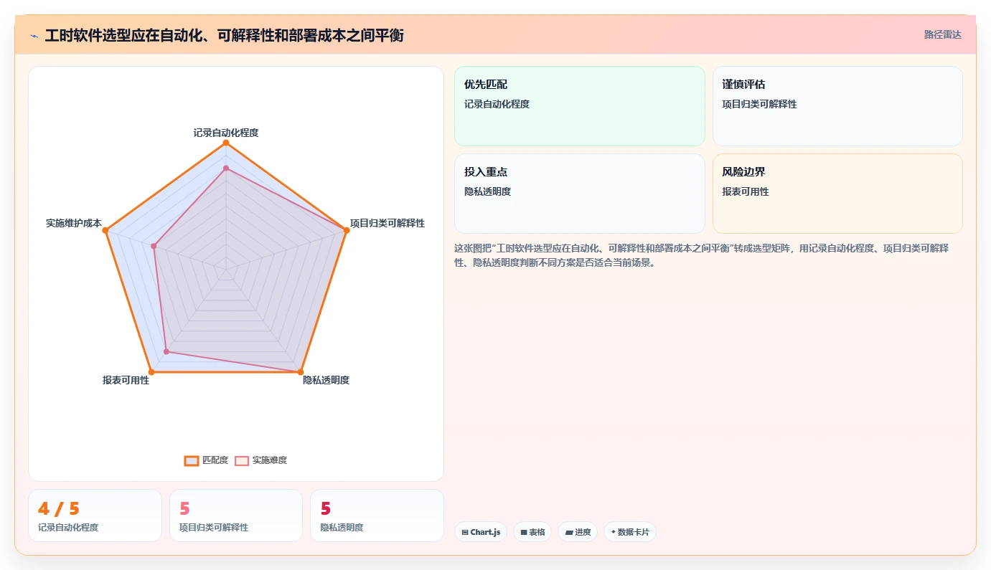Click the 谨慎评估 card

coord(837,106)
